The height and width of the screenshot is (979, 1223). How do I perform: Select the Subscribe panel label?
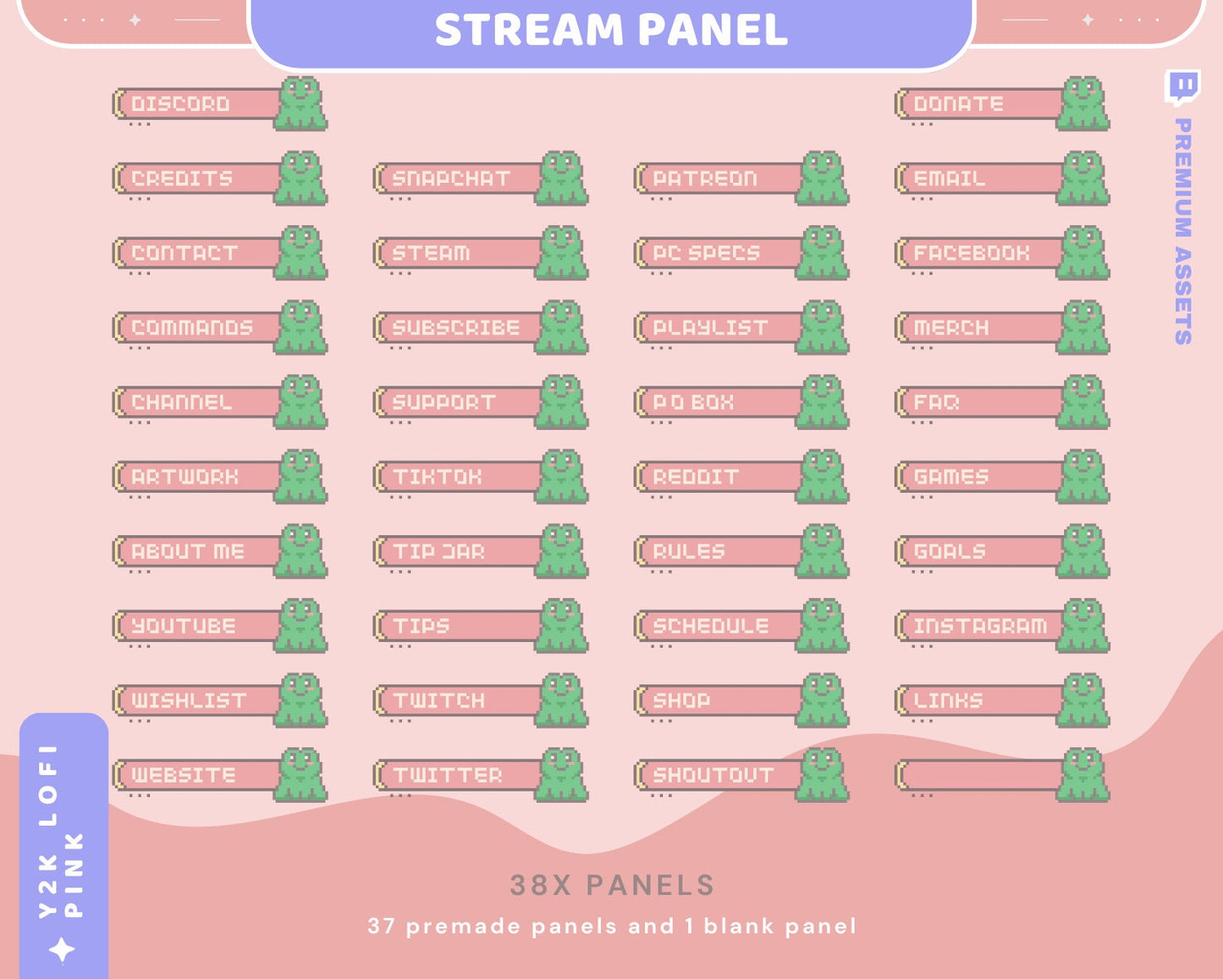point(455,328)
